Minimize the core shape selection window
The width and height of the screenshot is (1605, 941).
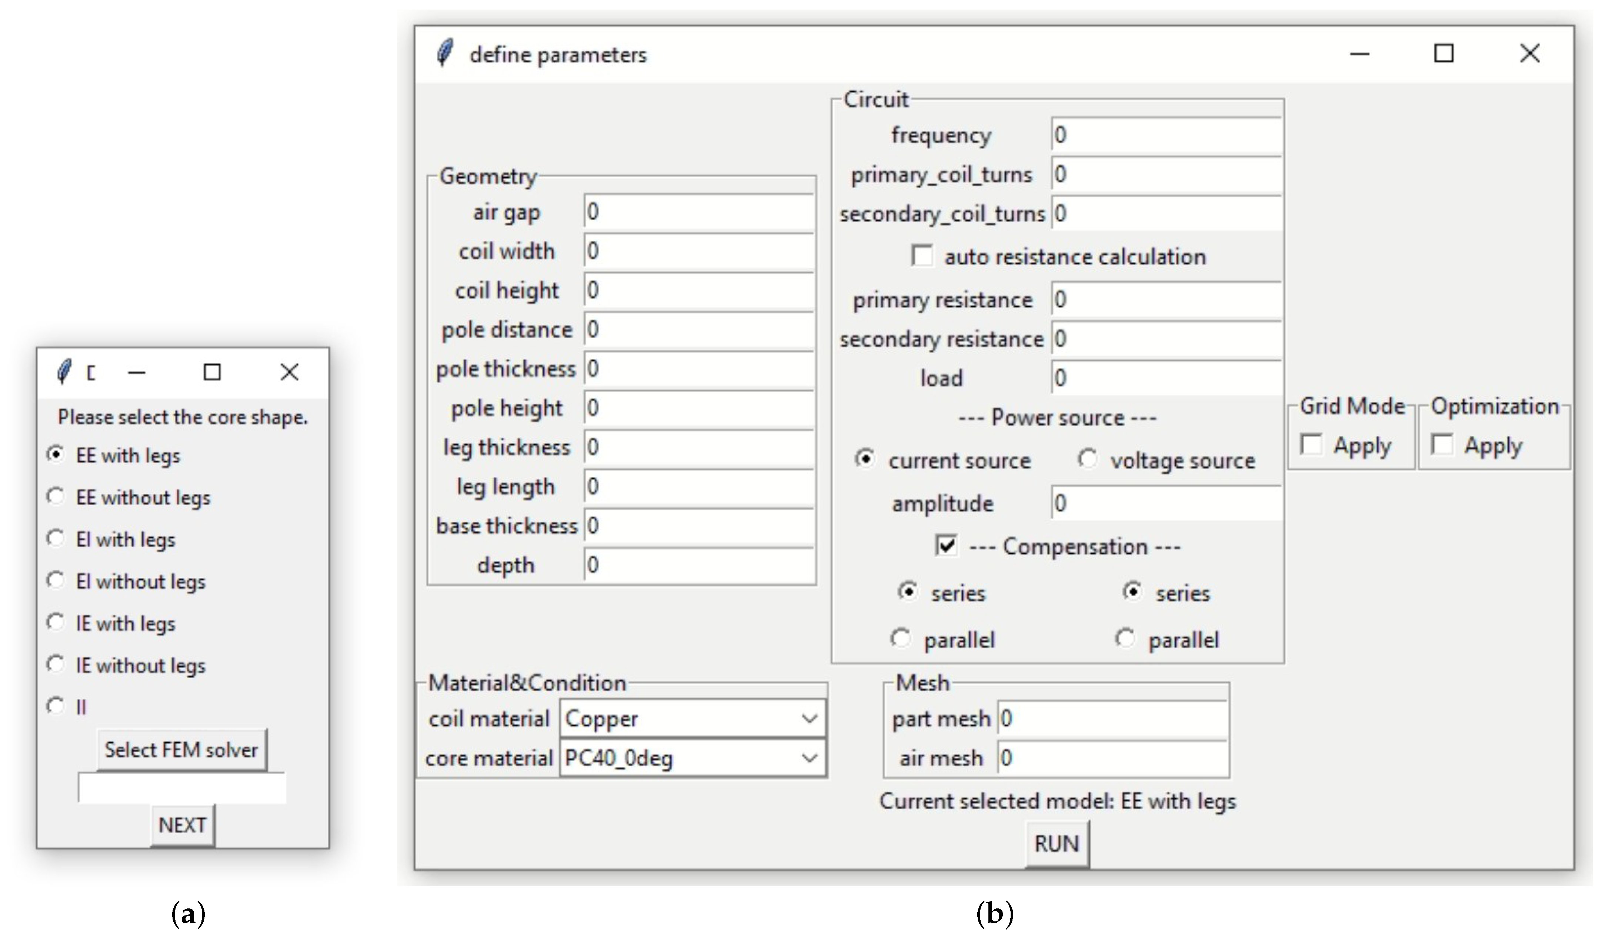[137, 372]
